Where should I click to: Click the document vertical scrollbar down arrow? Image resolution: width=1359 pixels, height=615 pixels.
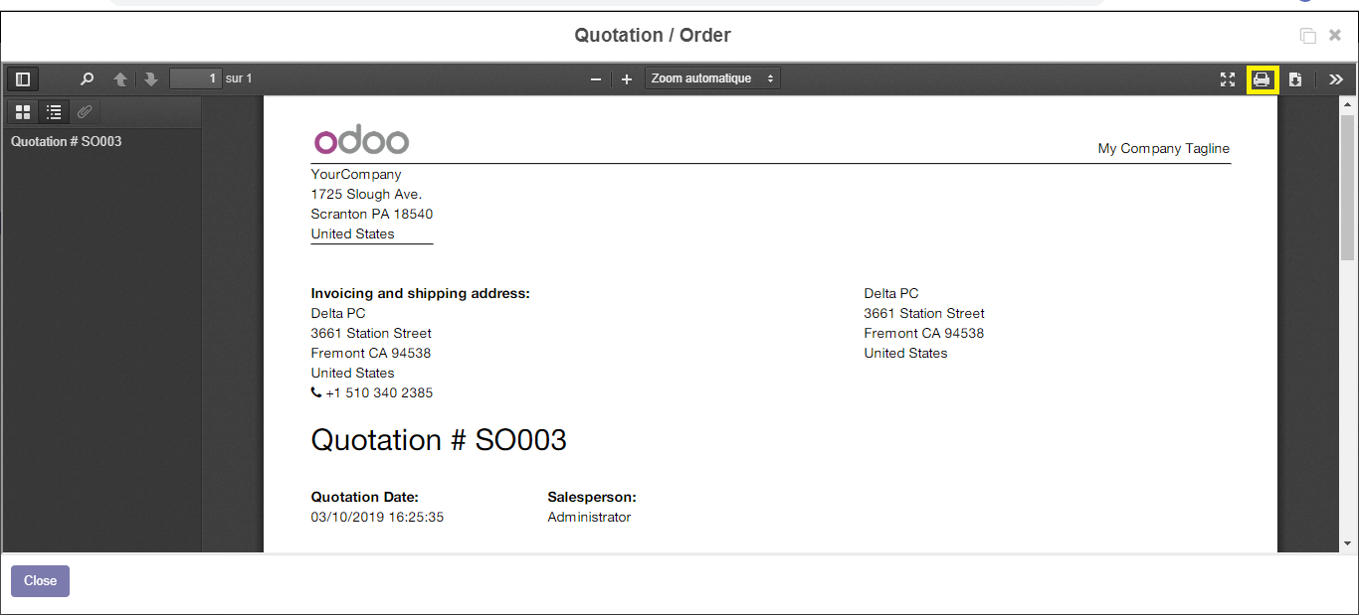[x=1348, y=543]
